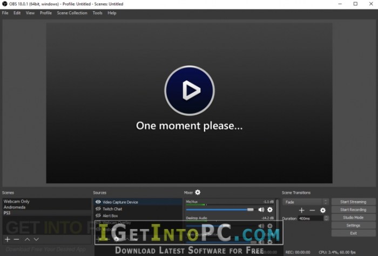Viewport: 378px width, 256px height.
Task: Click Start Streaming
Action: click(353, 202)
